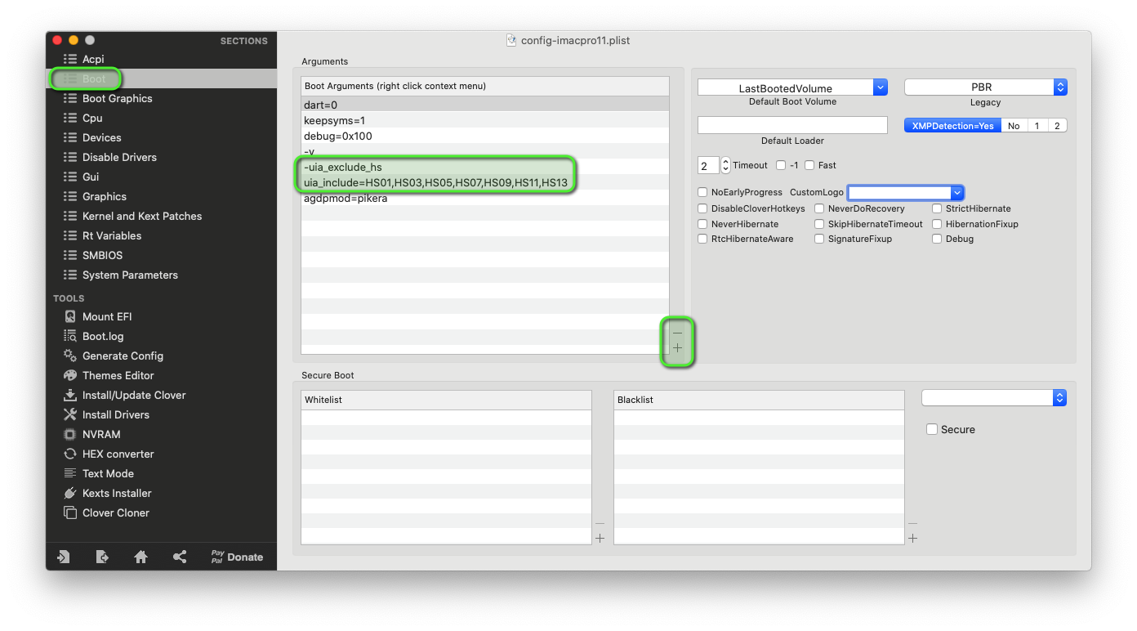
Task: Select the Boot section
Action: click(162, 78)
